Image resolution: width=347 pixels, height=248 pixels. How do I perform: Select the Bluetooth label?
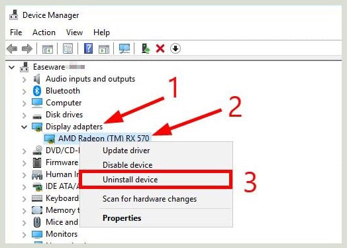(x=63, y=91)
